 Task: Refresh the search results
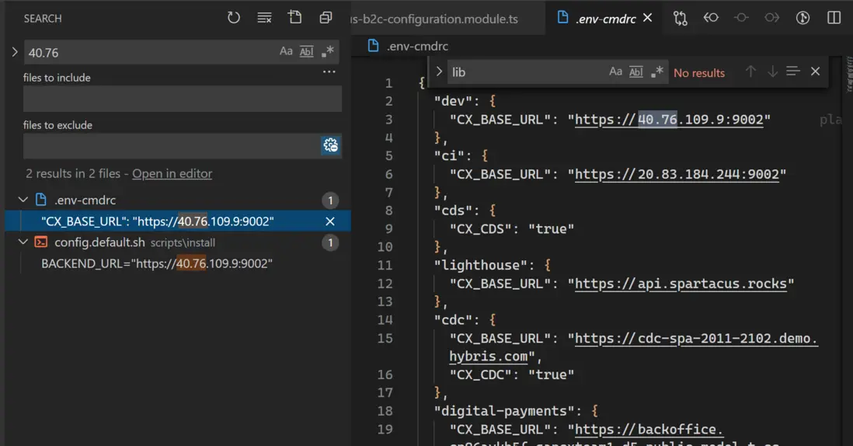233,18
